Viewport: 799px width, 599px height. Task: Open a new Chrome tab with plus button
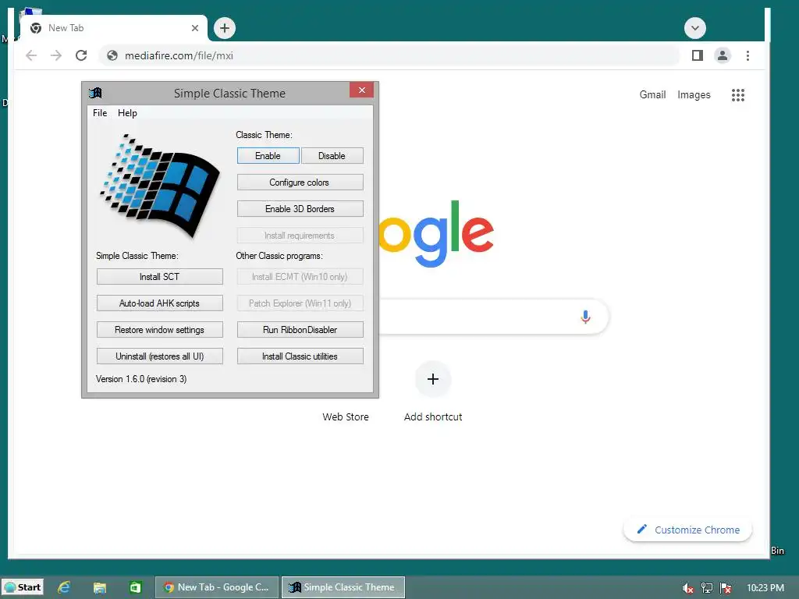point(225,28)
